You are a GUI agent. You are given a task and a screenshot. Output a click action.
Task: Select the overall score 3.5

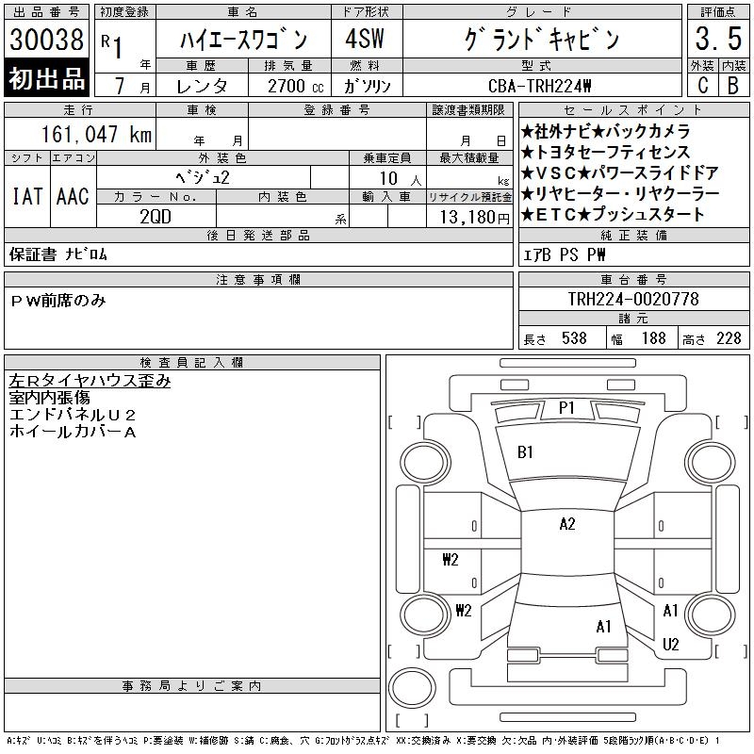point(718,39)
